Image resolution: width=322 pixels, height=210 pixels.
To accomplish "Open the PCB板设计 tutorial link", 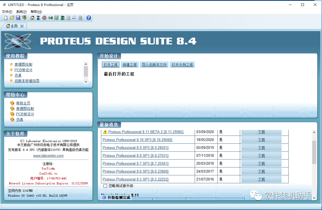I will tap(24, 70).
